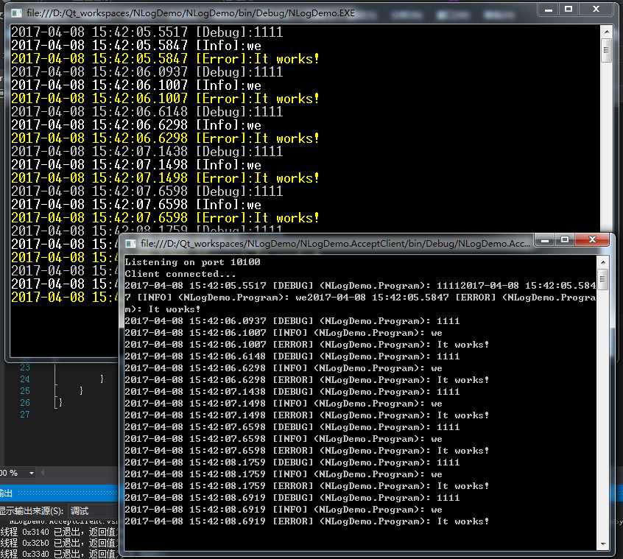Screen dimensions: 623x559
Task: Click the closing brace on line 26
Action: point(60,402)
